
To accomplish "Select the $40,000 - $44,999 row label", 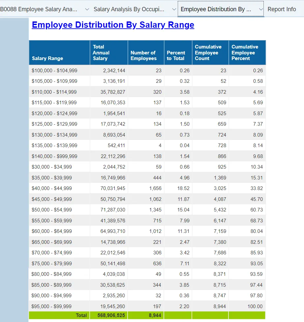I will (52, 188).
